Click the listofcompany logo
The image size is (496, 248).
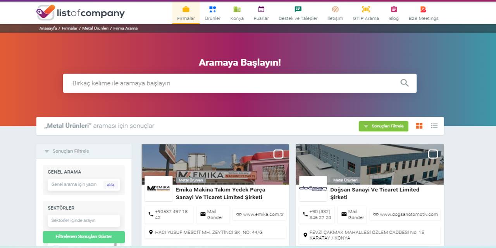pos(81,13)
